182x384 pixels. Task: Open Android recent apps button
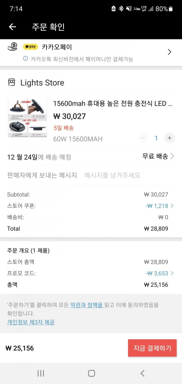[41, 373]
